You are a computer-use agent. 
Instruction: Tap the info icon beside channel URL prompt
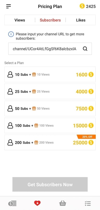pyautogui.click(x=11, y=34)
